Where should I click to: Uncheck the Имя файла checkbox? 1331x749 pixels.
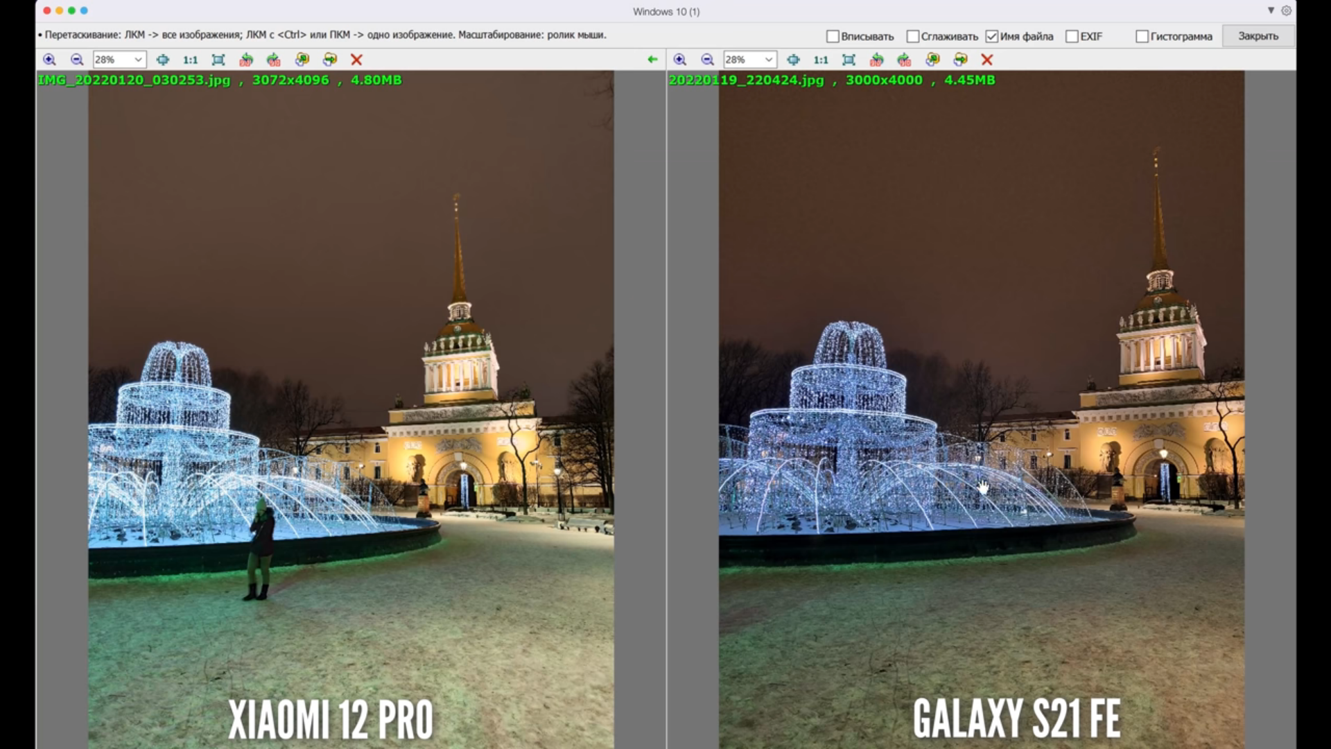[992, 36]
